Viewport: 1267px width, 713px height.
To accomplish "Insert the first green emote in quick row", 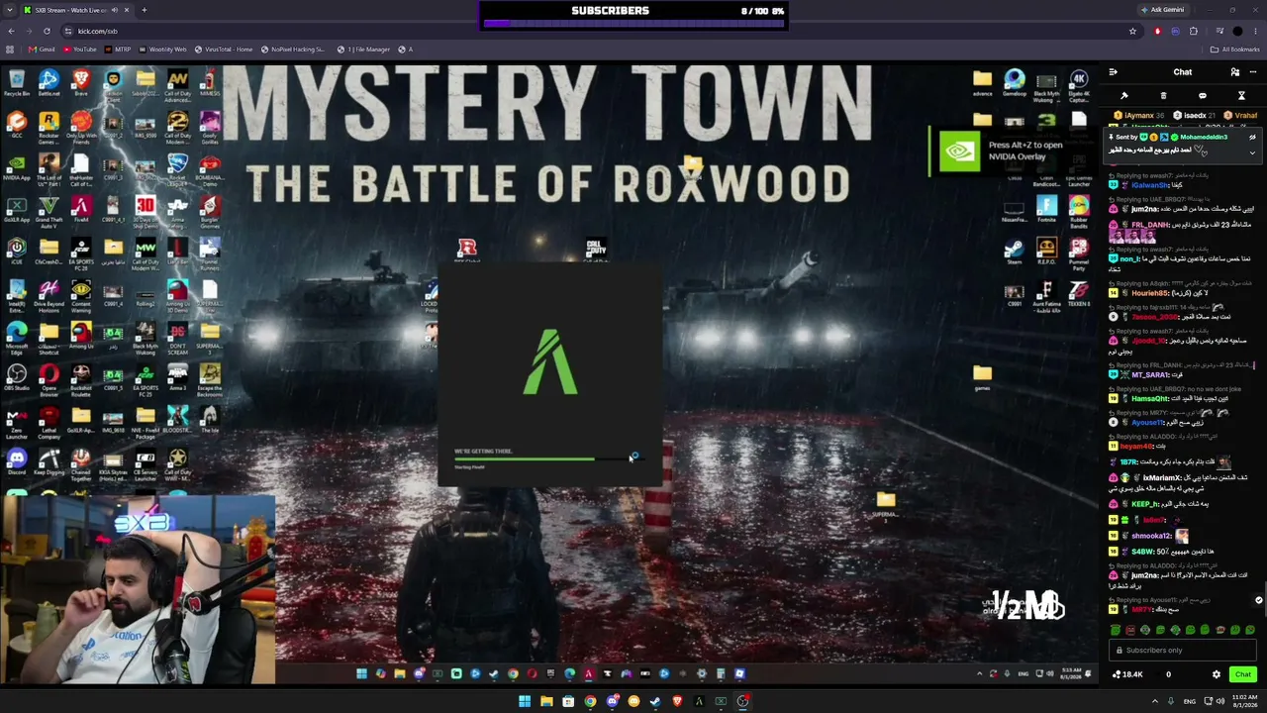I will [1116, 630].
